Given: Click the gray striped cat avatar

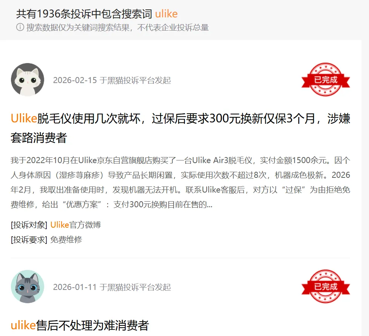Looking at the screenshot, I should (x=28, y=287).
